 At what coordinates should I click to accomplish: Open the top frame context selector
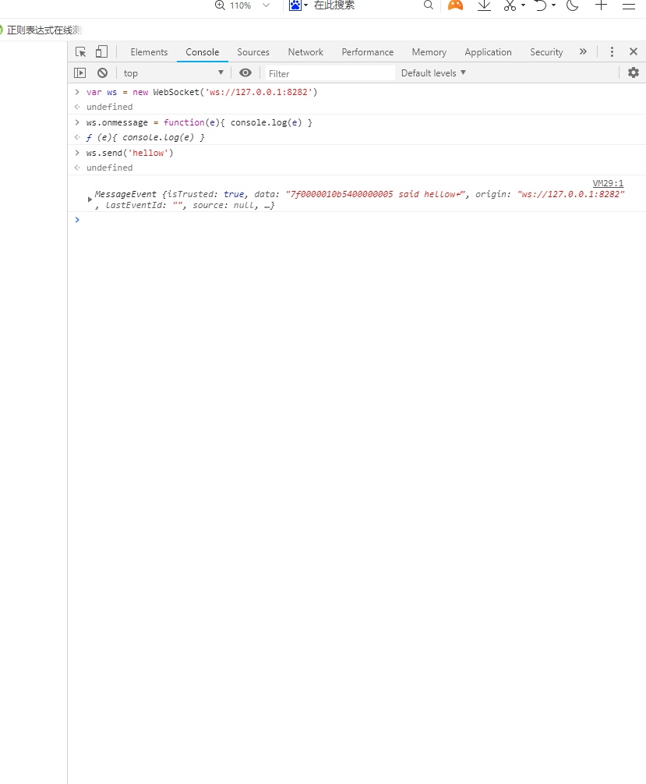click(173, 72)
